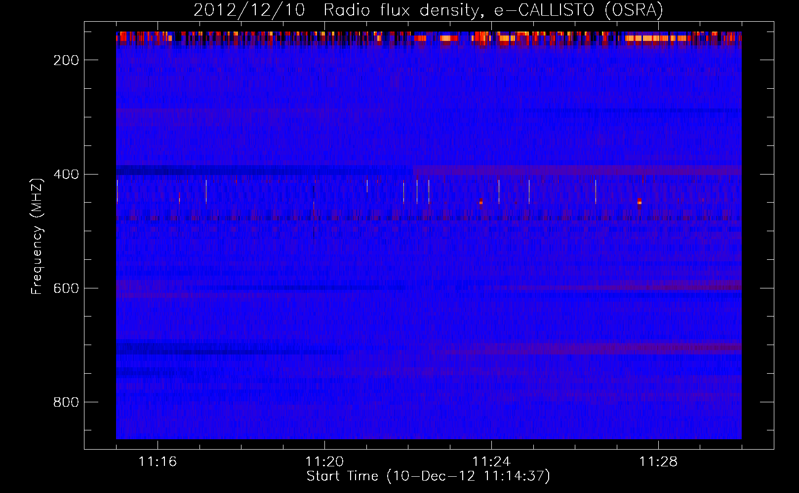This screenshot has height=493, width=799.
Task: Select the 11:28 time tick label
Action: pyautogui.click(x=658, y=461)
